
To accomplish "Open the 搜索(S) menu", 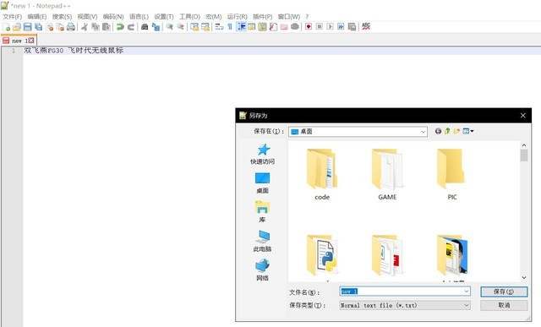I will tap(62, 17).
